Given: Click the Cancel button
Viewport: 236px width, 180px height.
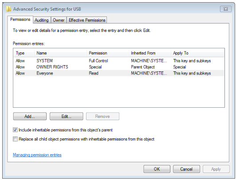Looking at the screenshot, I should tap(186, 169).
